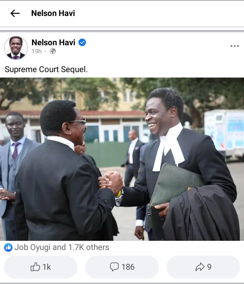Tap the blue verified badge checkmark
The width and height of the screenshot is (244, 284).
(x=82, y=43)
